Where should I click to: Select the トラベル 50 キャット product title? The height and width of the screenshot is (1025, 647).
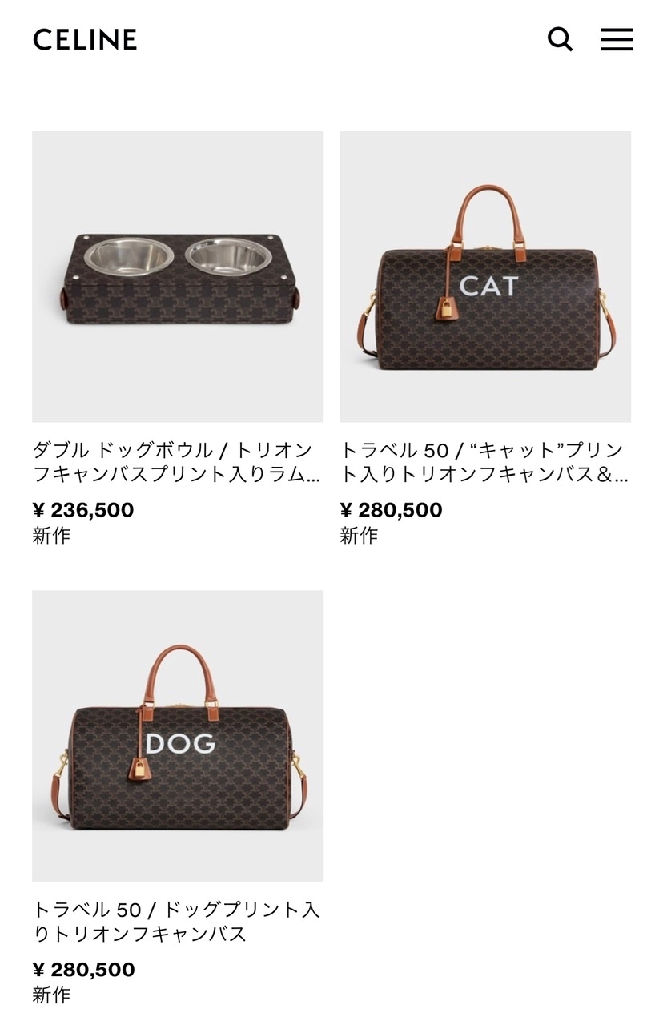[x=484, y=462]
